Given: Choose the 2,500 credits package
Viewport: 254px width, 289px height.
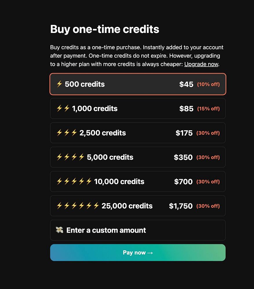Looking at the screenshot, I should pyautogui.click(x=138, y=133).
